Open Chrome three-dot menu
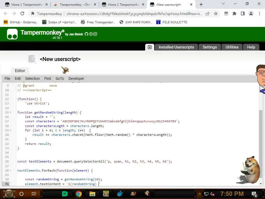The image size is (265, 199). [259, 14]
